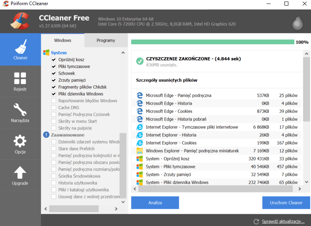This screenshot has height=226, width=311.
Task: Enable Pamięć Podręczna Czcionek checkbox
Action: click(54, 115)
